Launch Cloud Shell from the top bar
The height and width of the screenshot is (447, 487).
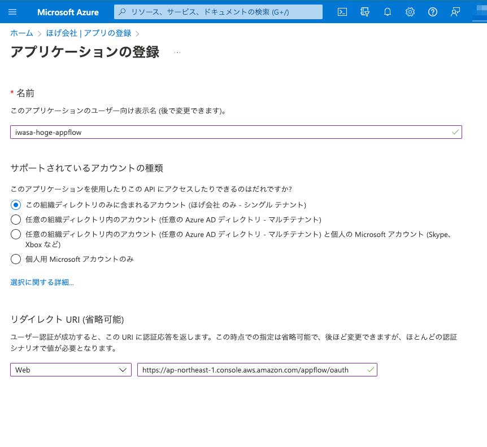(342, 12)
